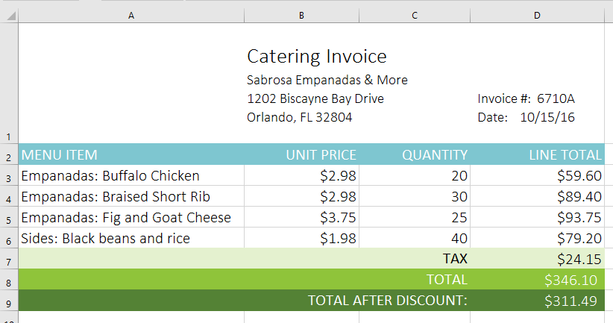This screenshot has width=613, height=323.
Task: Select column B header
Action: (301, 15)
